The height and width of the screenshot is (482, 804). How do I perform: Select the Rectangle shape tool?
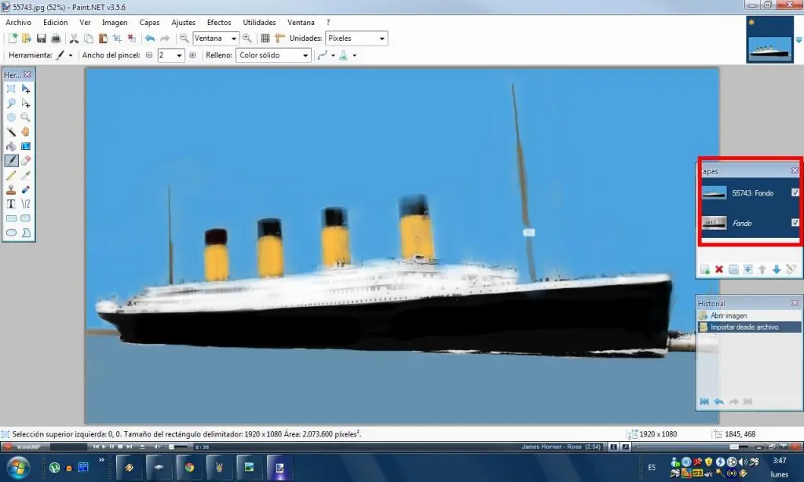(x=11, y=218)
